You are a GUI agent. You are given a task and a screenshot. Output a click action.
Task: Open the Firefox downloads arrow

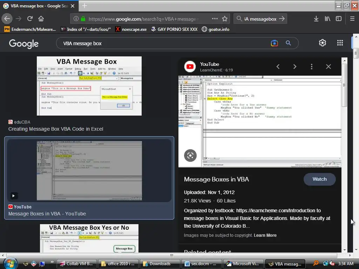coord(316,19)
